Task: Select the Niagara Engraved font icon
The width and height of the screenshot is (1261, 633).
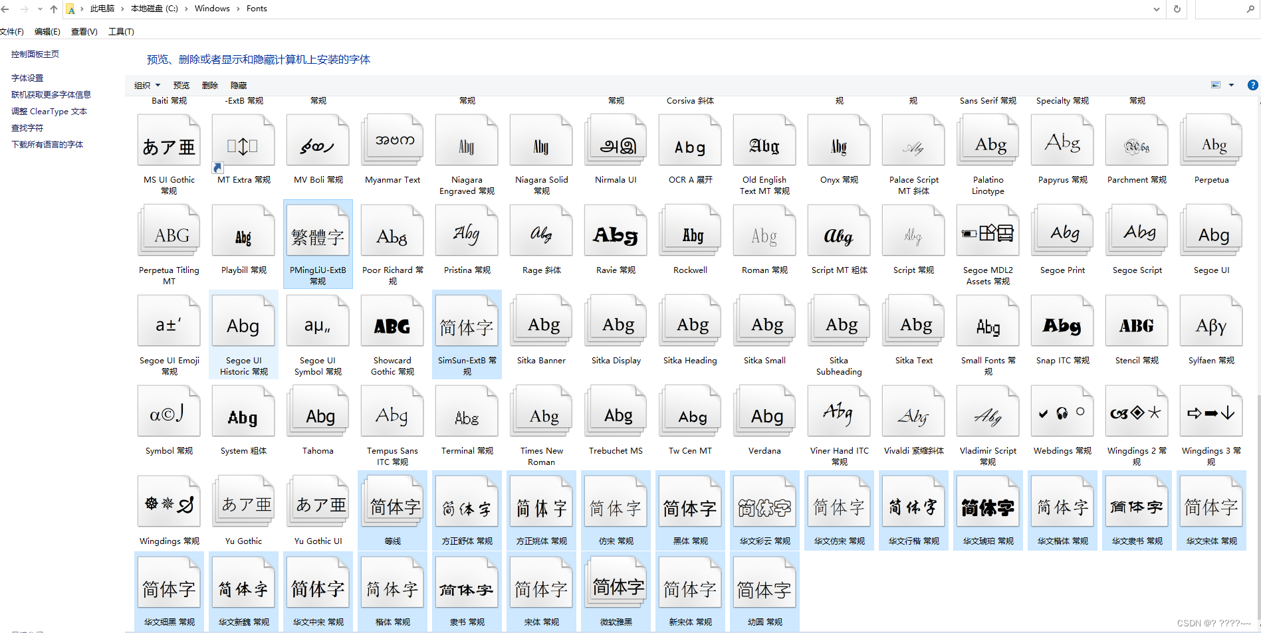Action: click(x=467, y=141)
